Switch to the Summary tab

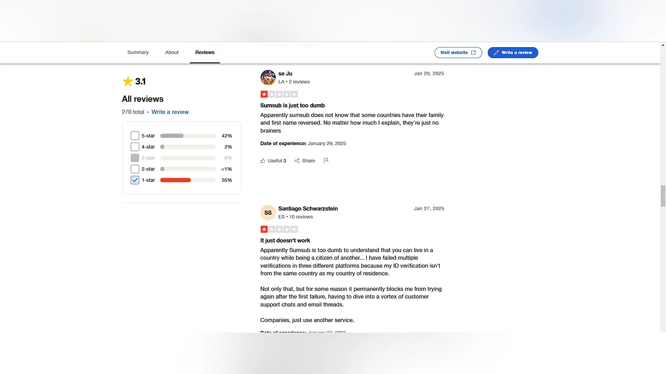138,53
